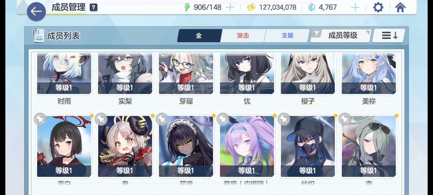
Task: Select the 全 tab
Action: pos(199,35)
